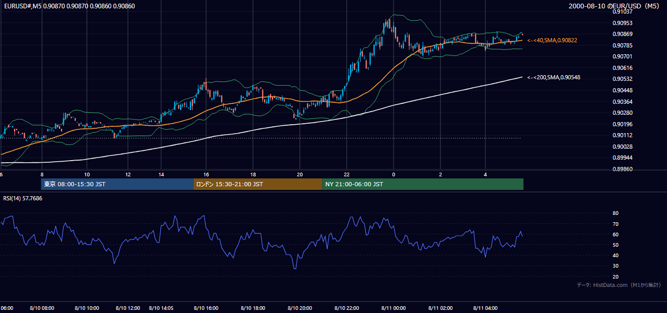667x313 pixels.
Task: Click the hour 14 label under price chart
Action: [x=162, y=174]
